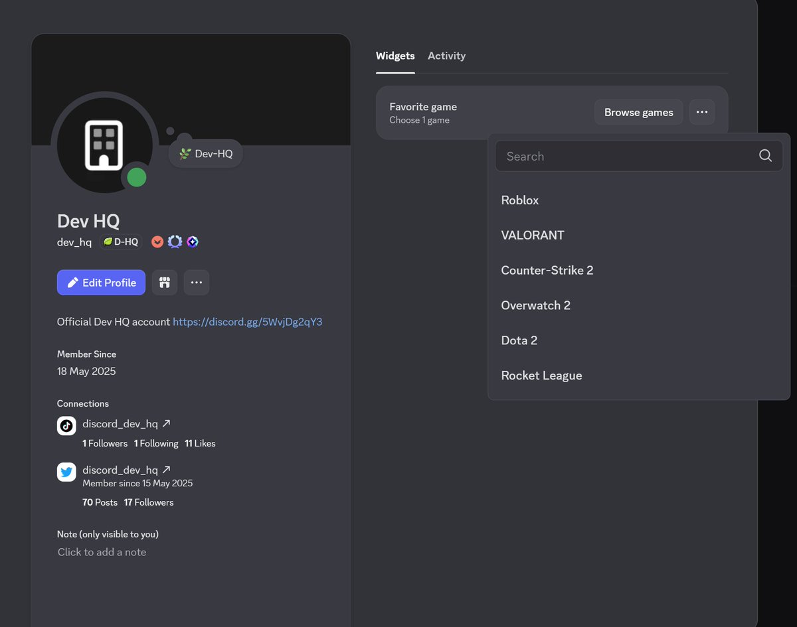Open the TikTok discord_dev_hq external link
Screen dimensions: 797x627
[126, 423]
